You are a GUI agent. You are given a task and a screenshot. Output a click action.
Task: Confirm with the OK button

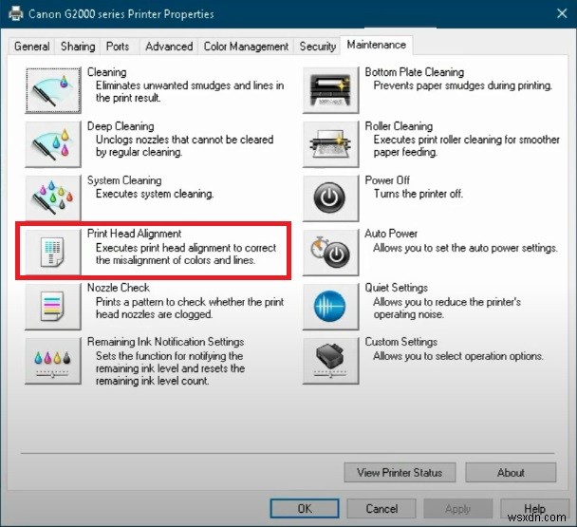point(305,509)
